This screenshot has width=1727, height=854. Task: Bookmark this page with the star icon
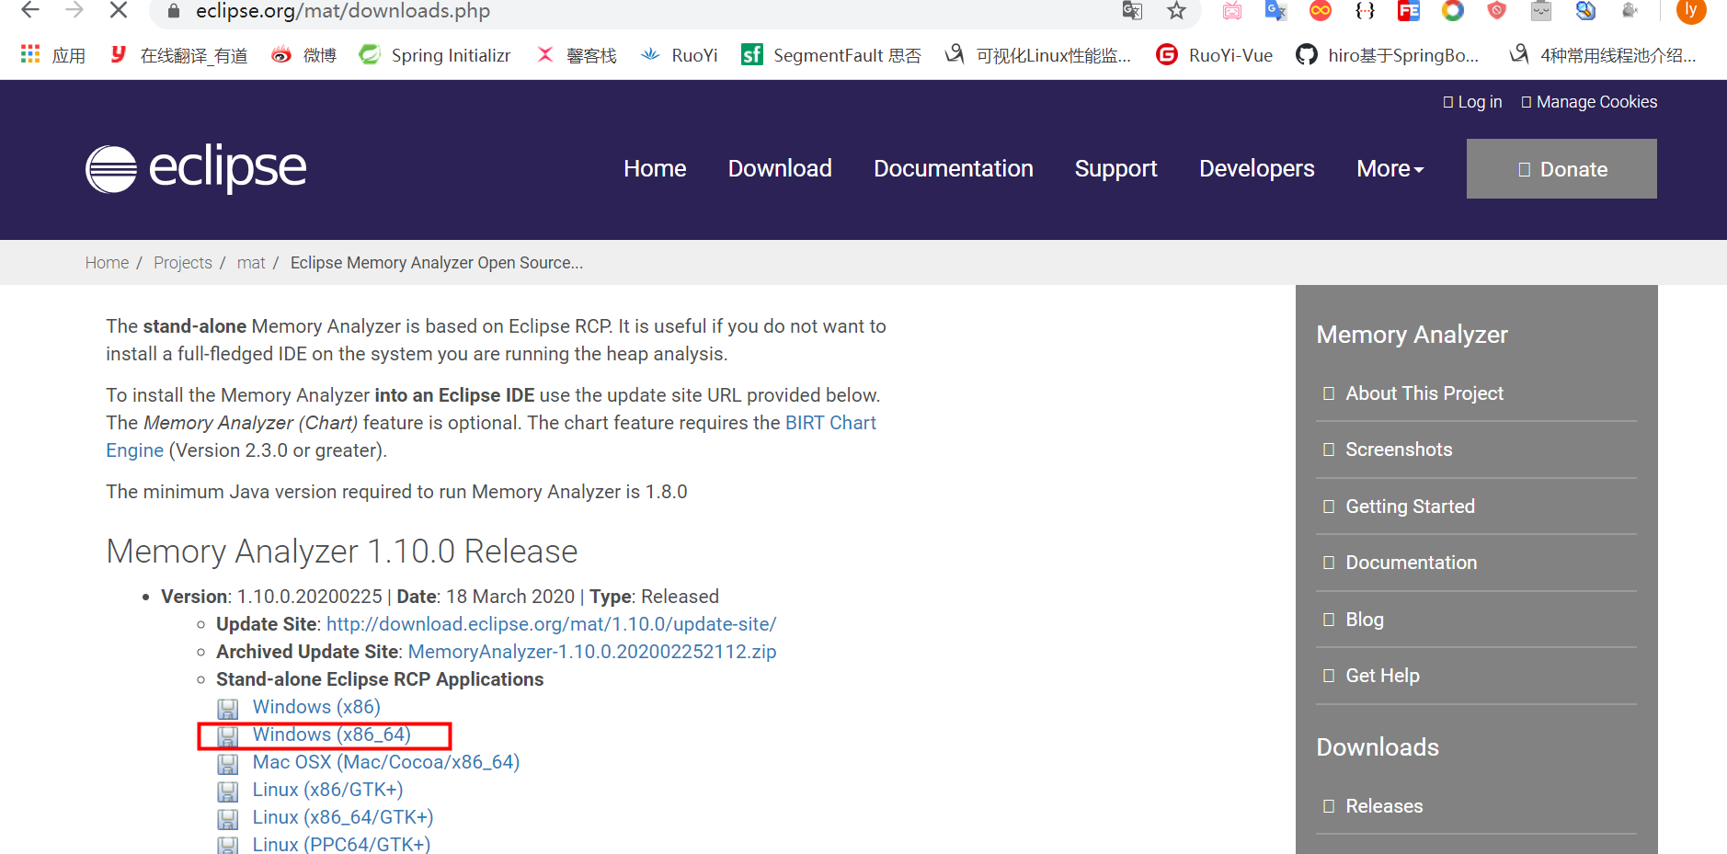click(1176, 11)
